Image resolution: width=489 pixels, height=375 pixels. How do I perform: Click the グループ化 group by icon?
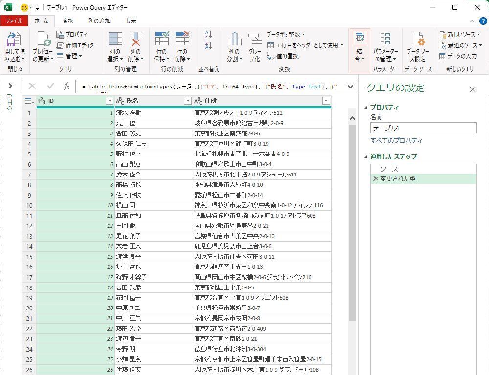(x=255, y=39)
